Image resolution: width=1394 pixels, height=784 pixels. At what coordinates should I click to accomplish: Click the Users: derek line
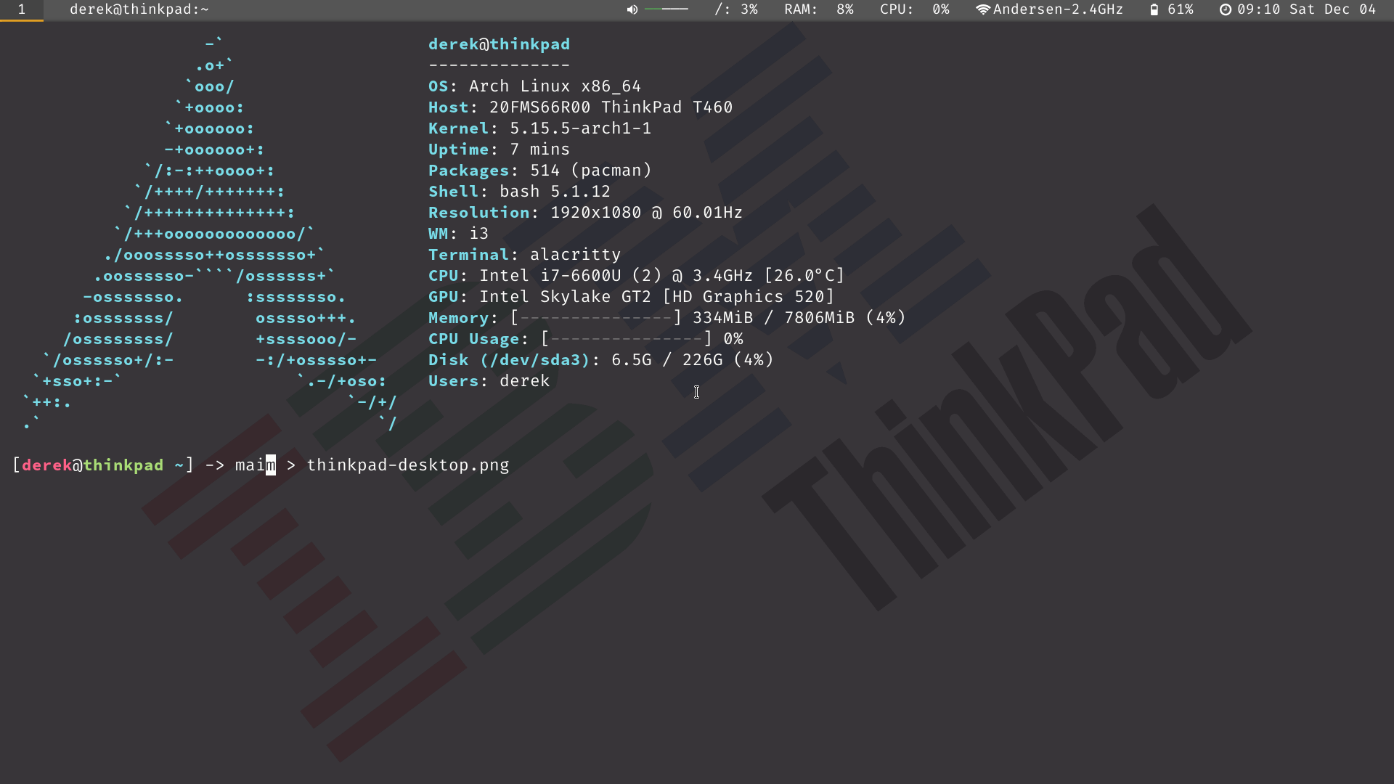tap(489, 381)
